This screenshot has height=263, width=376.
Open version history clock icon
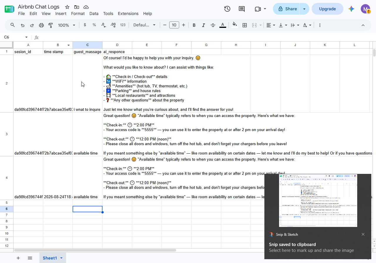coord(227,9)
